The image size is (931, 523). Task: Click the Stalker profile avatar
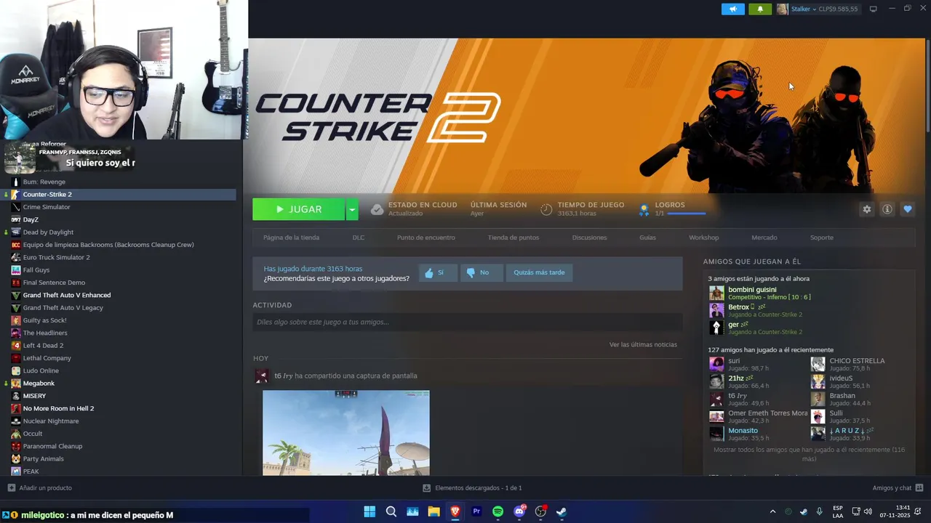[x=782, y=9]
